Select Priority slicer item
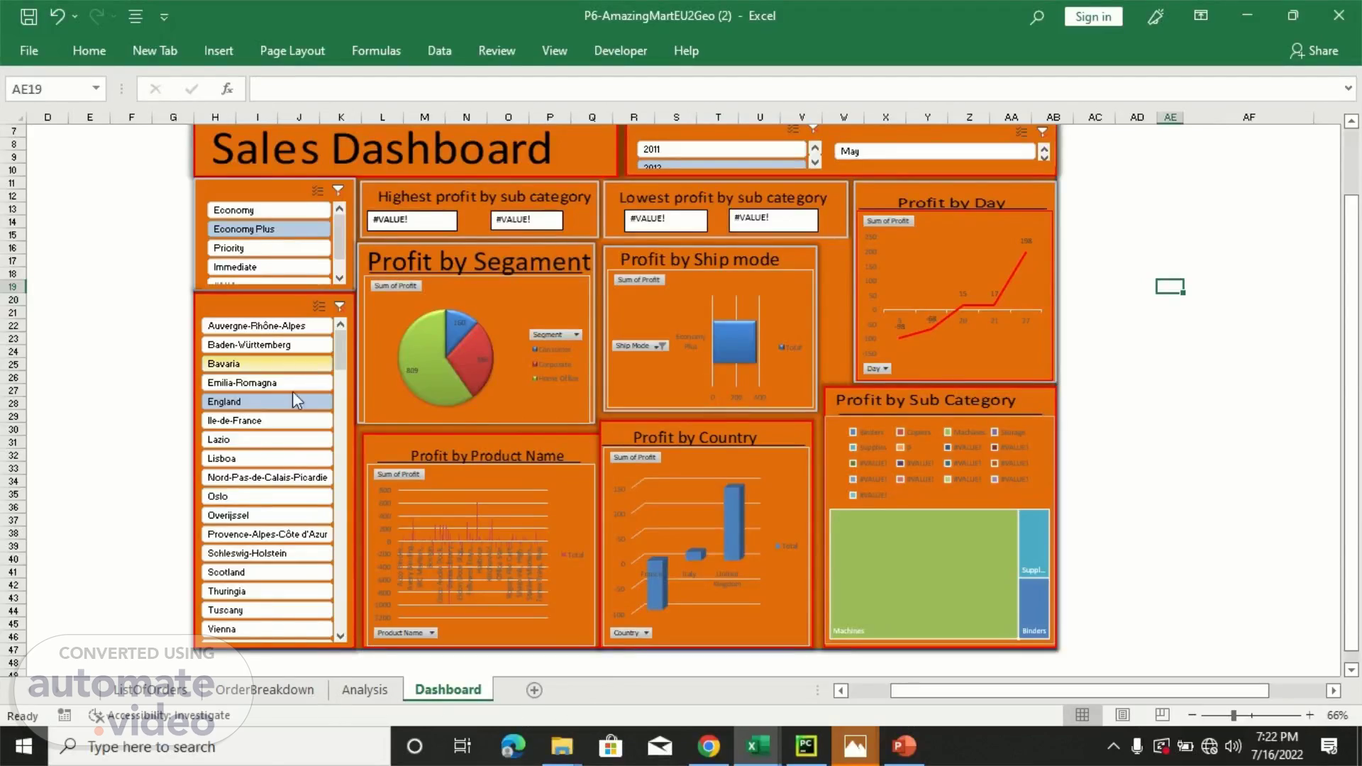The width and height of the screenshot is (1362, 766). [x=269, y=248]
